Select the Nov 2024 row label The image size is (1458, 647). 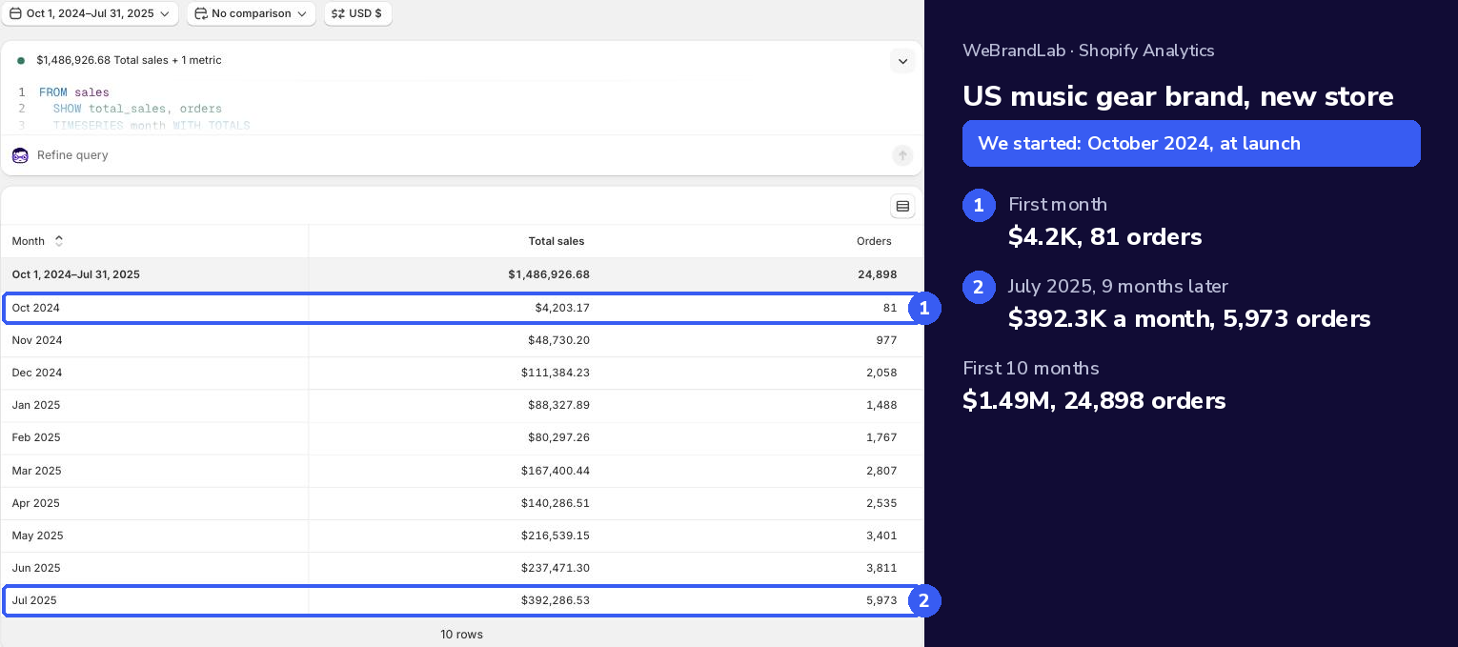(x=36, y=340)
